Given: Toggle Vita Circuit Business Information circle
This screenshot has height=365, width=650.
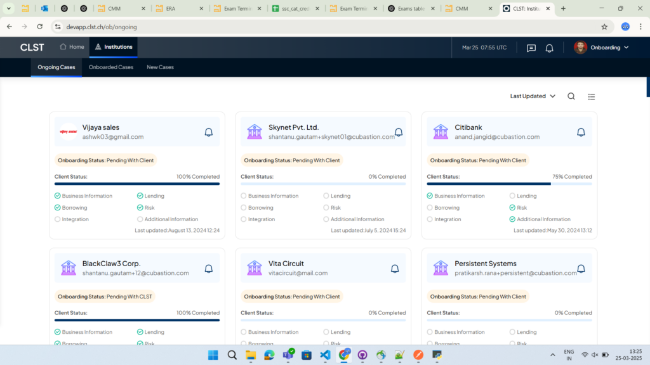Looking at the screenshot, I should pos(244,332).
